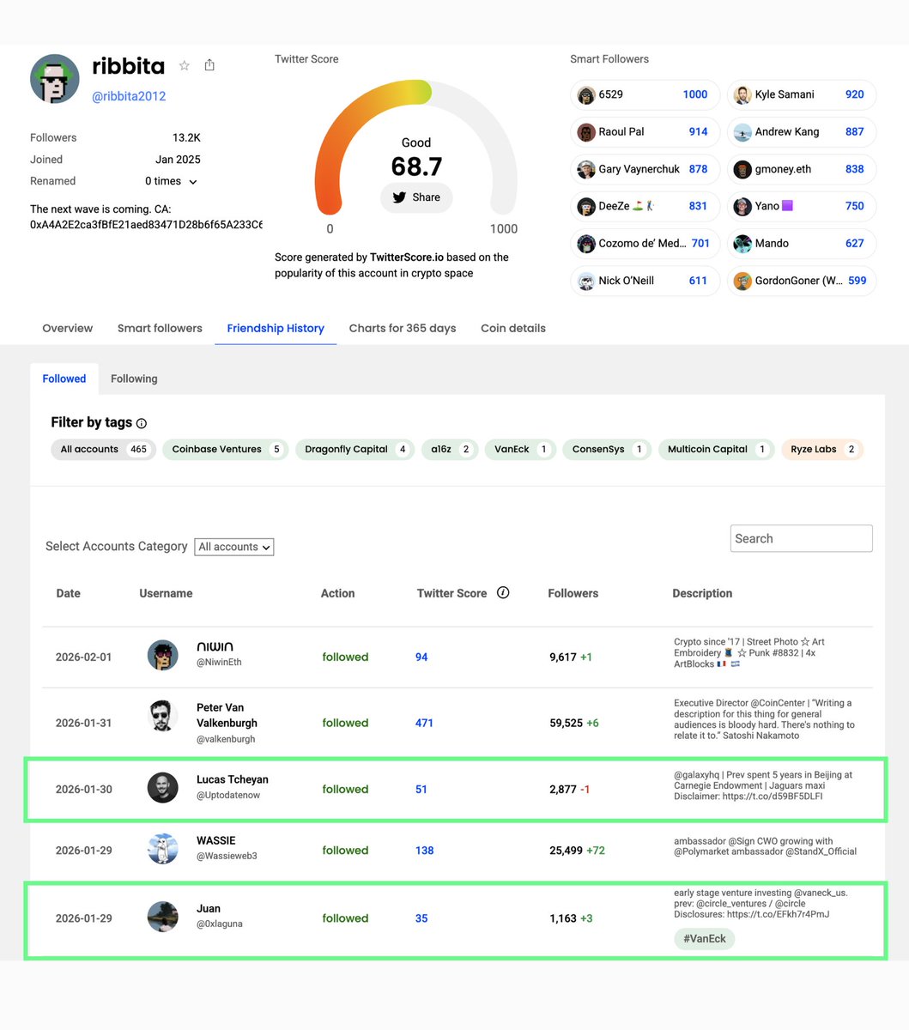Open the @Wassieweb3 username link
The image size is (909, 1030).
point(227,857)
